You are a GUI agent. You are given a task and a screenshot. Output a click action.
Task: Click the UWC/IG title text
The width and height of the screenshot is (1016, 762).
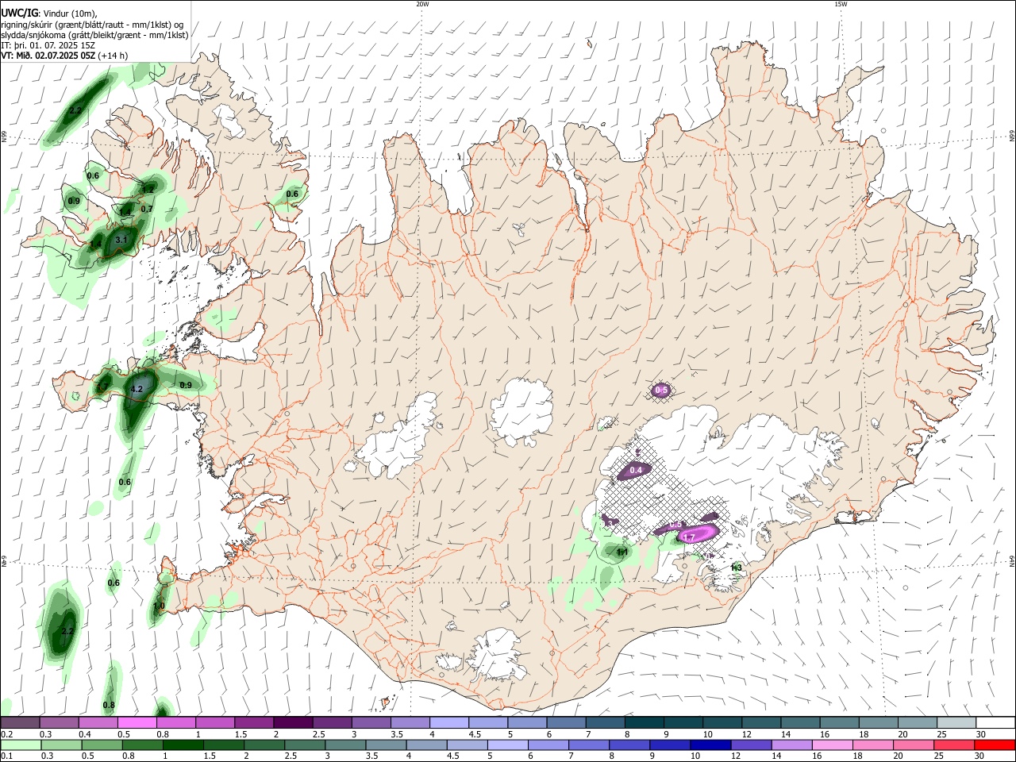18,13
